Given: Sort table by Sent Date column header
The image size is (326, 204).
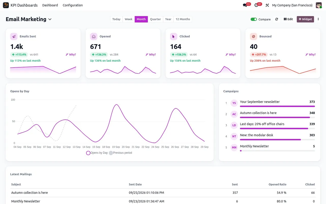Looking at the screenshot, I should 135,184.
